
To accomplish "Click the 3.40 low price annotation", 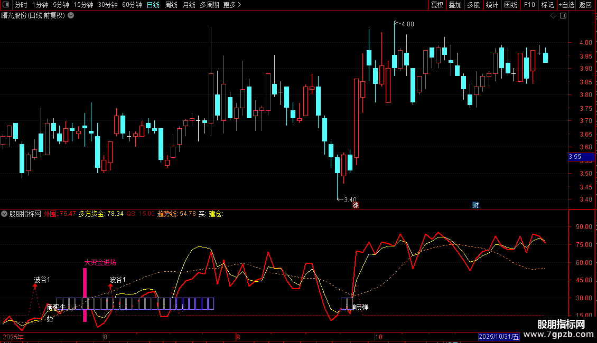I will [350, 199].
